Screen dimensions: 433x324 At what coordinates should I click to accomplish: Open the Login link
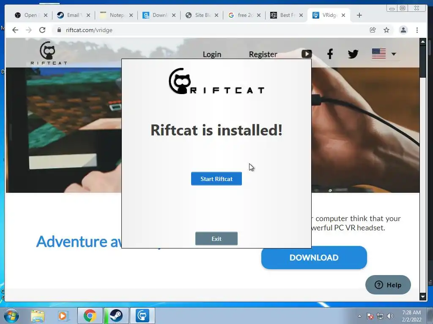(212, 54)
